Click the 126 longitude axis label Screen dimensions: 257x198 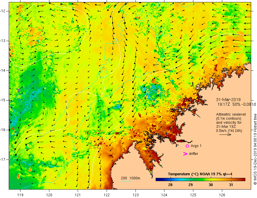click(x=222, y=195)
